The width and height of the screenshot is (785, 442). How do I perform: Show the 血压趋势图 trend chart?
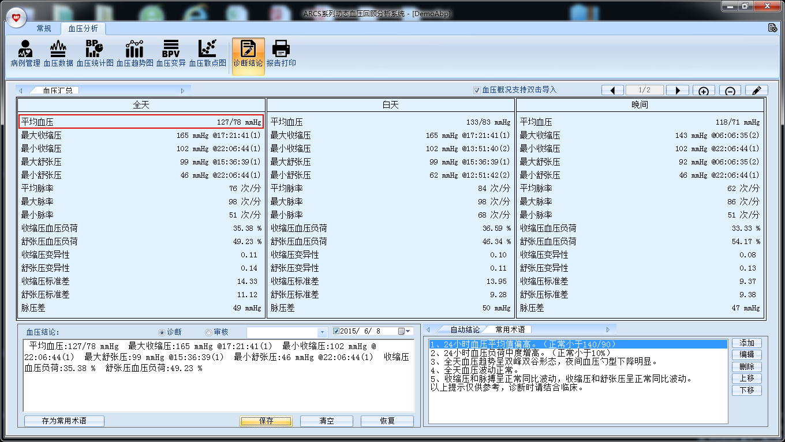[134, 54]
